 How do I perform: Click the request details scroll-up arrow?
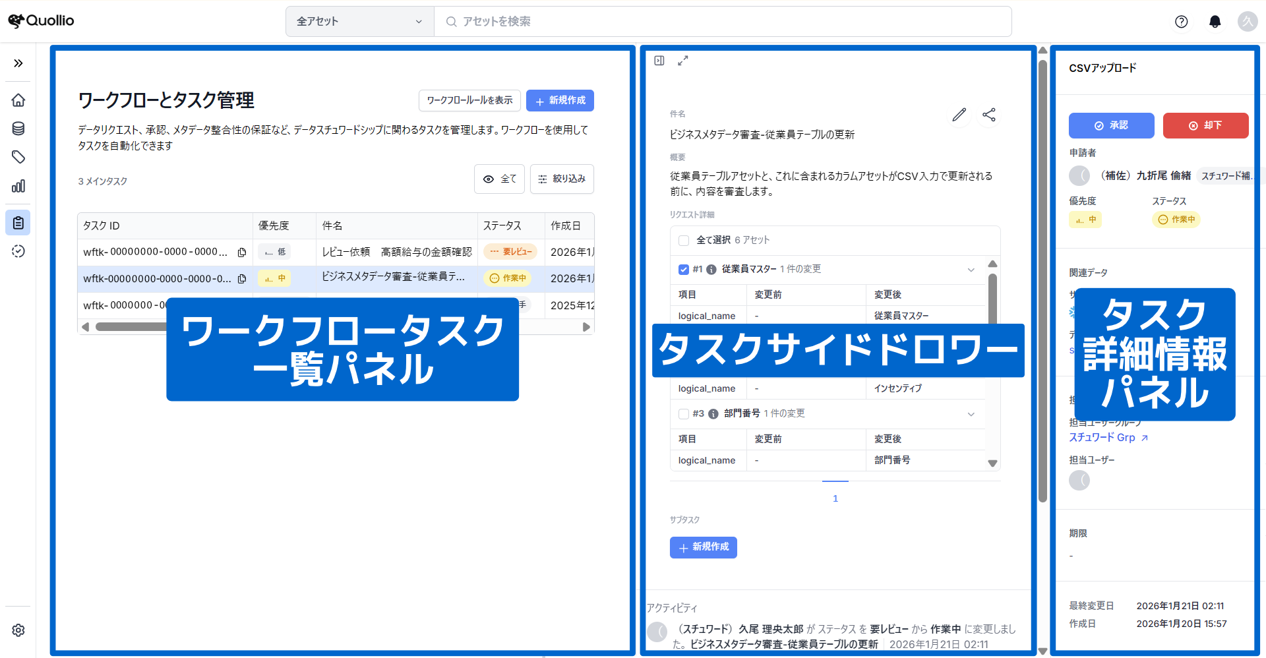(x=992, y=264)
